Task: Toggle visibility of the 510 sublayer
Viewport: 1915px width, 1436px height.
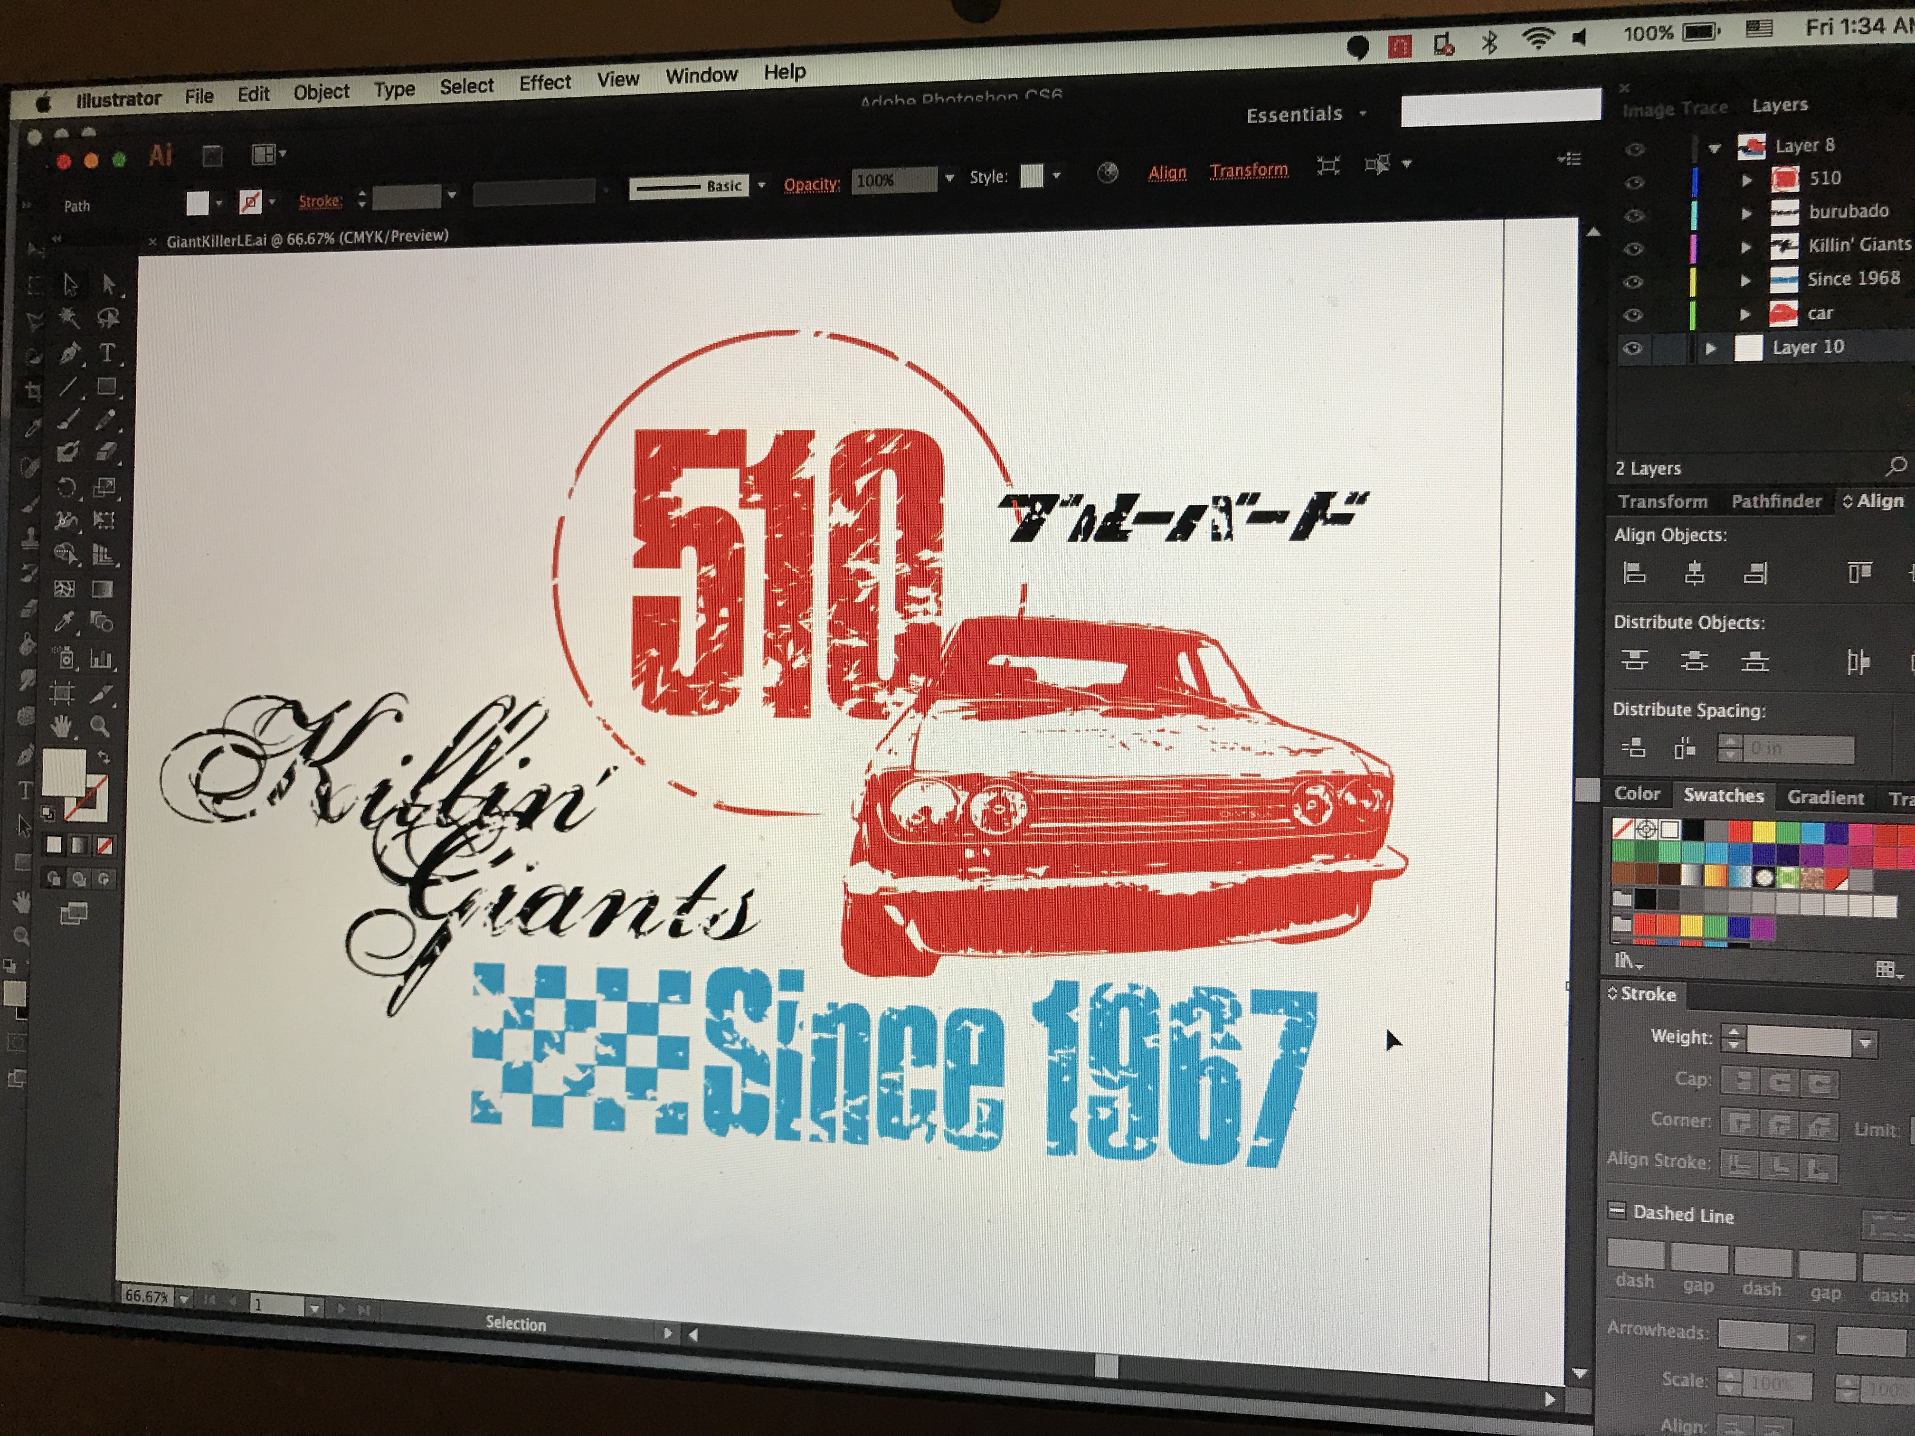Action: pos(1634,183)
